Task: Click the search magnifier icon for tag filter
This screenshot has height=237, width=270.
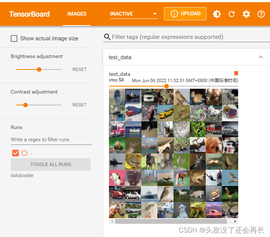Action: point(107,37)
